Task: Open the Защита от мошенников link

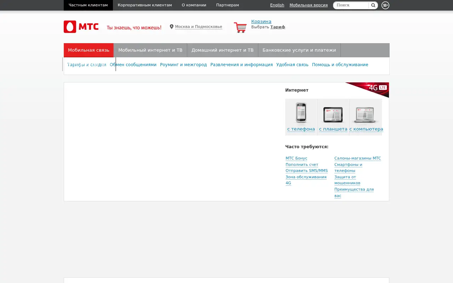Action: [x=347, y=180]
